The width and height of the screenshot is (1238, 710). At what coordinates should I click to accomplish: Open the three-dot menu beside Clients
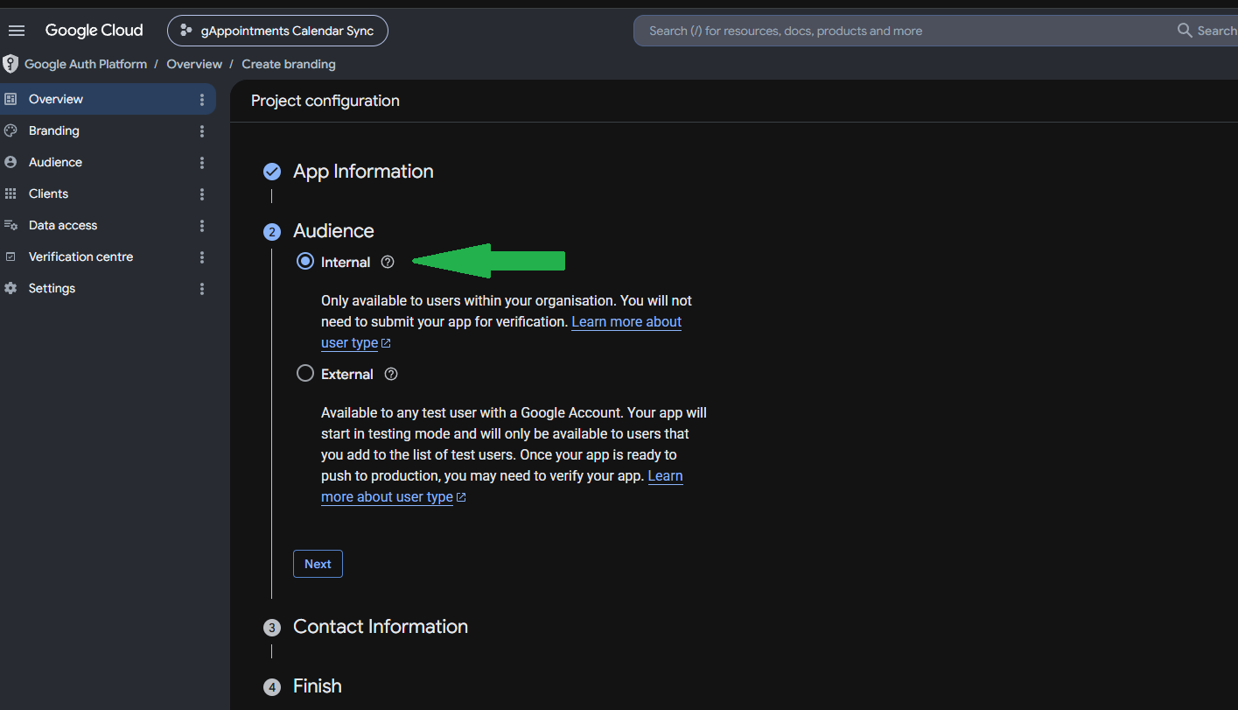[x=202, y=194]
